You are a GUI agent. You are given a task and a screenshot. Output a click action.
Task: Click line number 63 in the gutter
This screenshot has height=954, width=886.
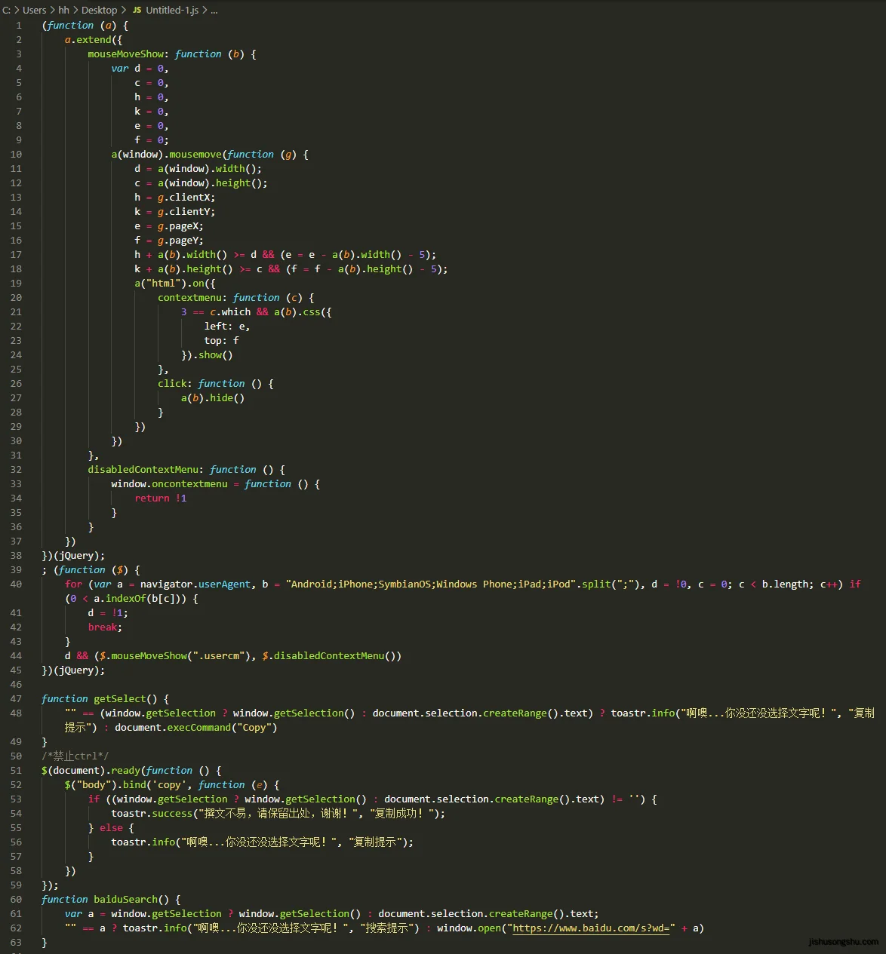[16, 942]
